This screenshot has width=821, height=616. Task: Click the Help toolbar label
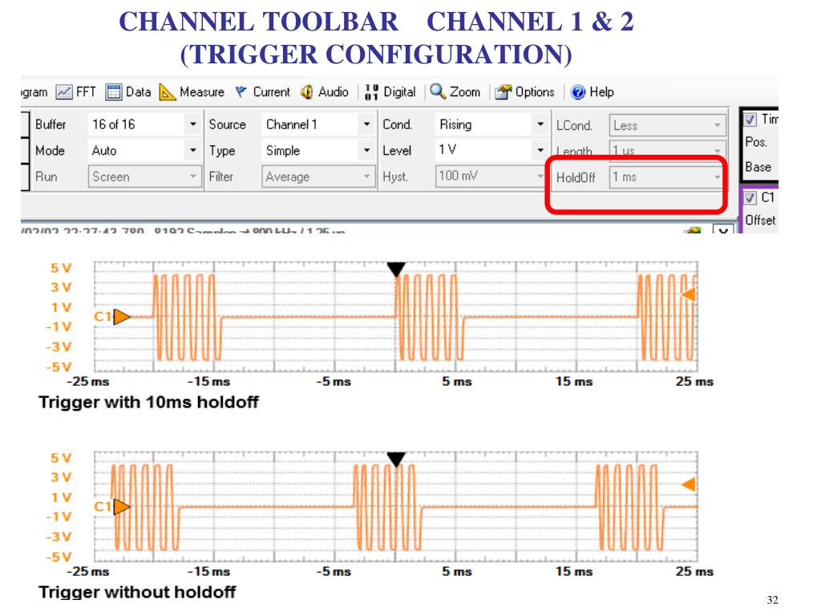click(601, 92)
